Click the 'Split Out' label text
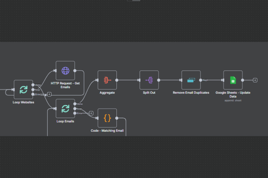The height and width of the screenshot is (178, 268). pyautogui.click(x=149, y=93)
